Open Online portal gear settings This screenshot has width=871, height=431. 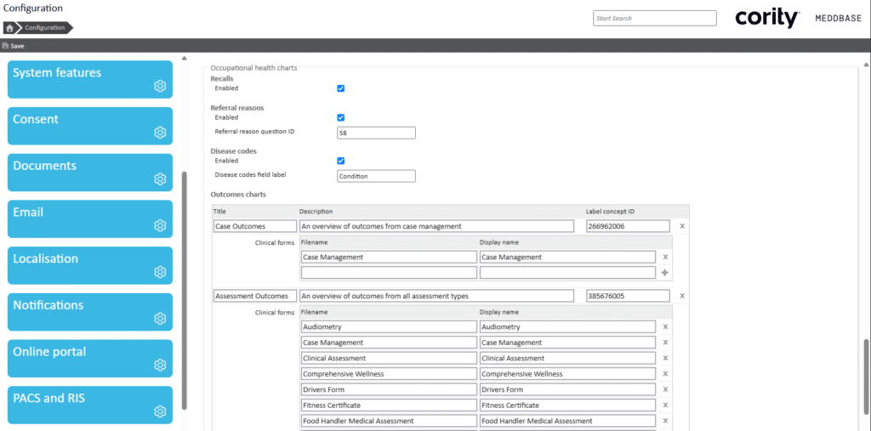160,365
